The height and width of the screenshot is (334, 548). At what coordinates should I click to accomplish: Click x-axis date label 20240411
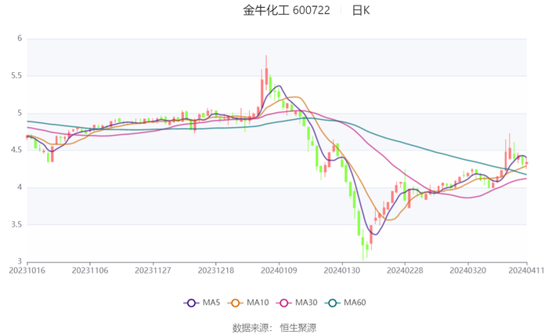click(526, 270)
